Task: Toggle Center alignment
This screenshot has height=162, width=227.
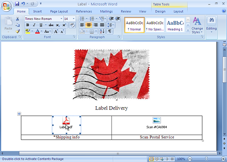Action: click(x=89, y=25)
